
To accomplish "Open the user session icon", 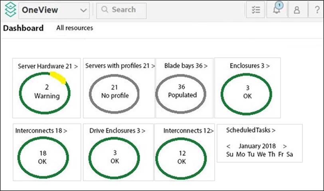I will [296, 10].
